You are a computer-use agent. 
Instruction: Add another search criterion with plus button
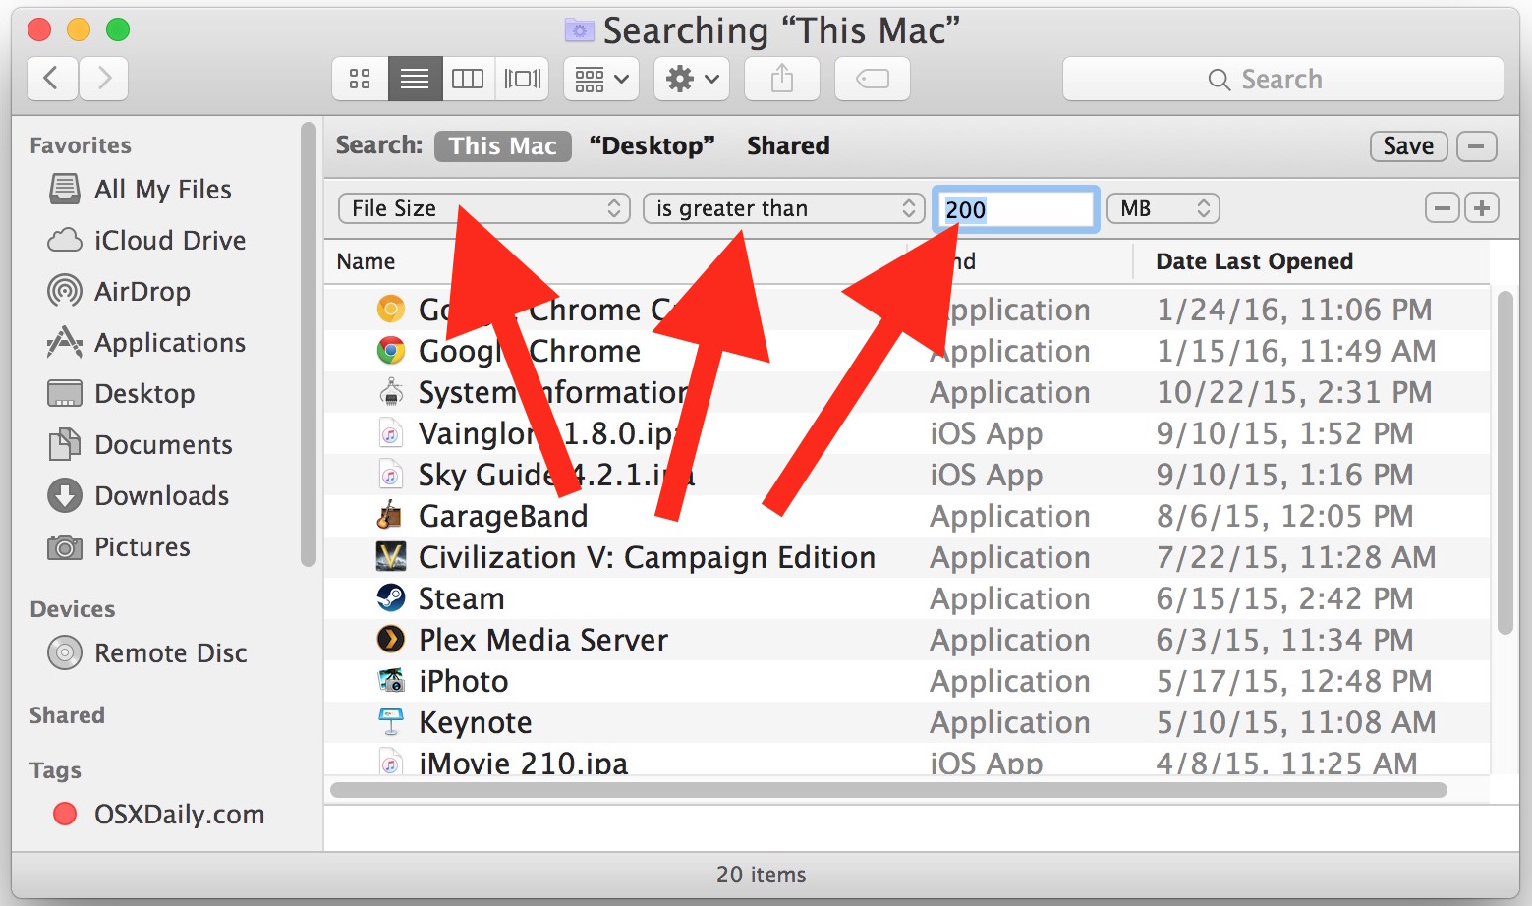point(1481,207)
